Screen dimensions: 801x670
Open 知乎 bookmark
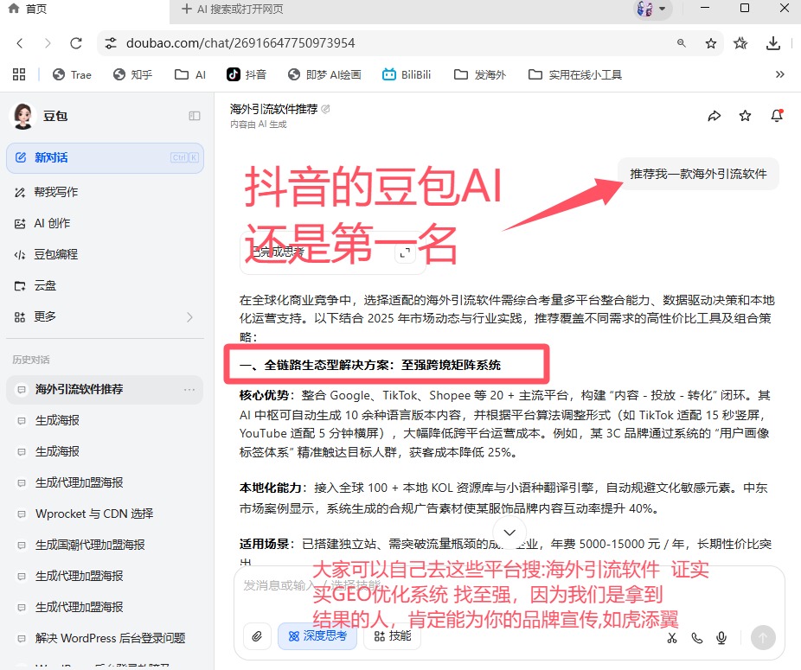[133, 75]
